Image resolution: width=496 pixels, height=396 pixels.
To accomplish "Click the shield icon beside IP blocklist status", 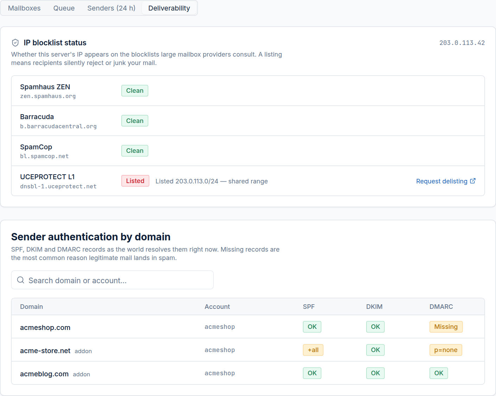I will [x=15, y=43].
